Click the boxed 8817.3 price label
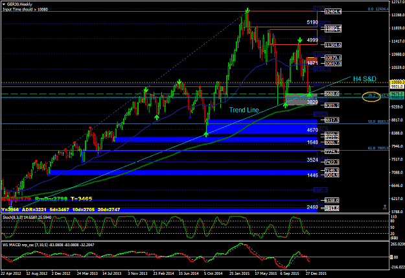Screen dimensions: 405x278 (332, 120)
